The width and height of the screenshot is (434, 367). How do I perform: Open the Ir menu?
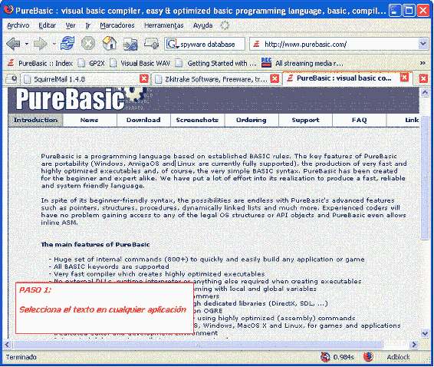click(87, 25)
